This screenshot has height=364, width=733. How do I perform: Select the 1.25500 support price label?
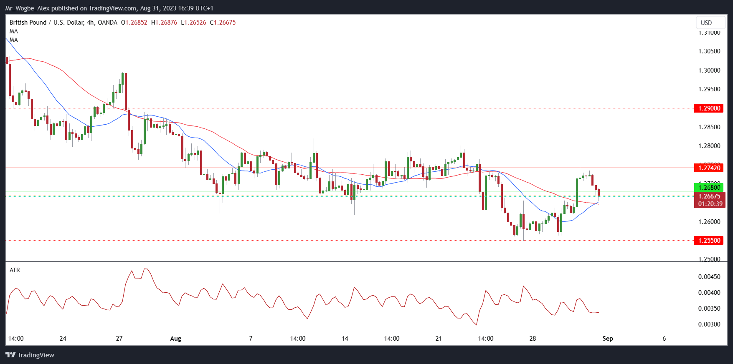tap(708, 241)
